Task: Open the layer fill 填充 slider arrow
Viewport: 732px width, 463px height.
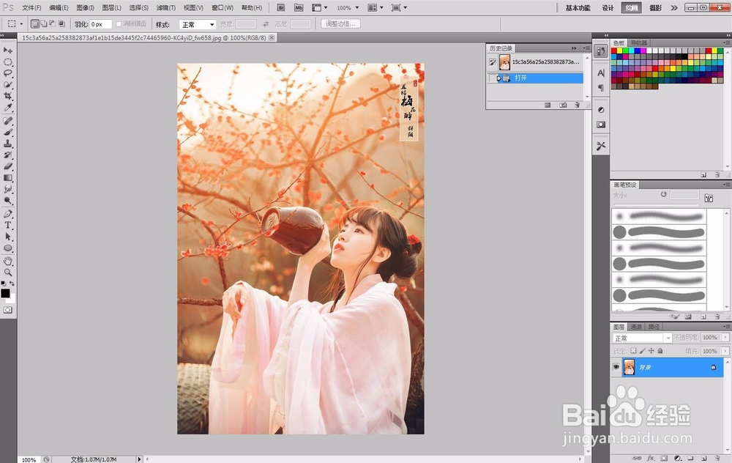Action: pyautogui.click(x=725, y=351)
